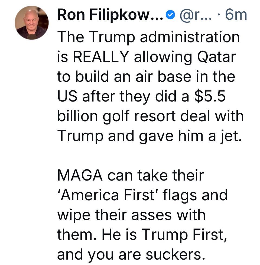Click Ron Filipkowski's profile picture

32,23
